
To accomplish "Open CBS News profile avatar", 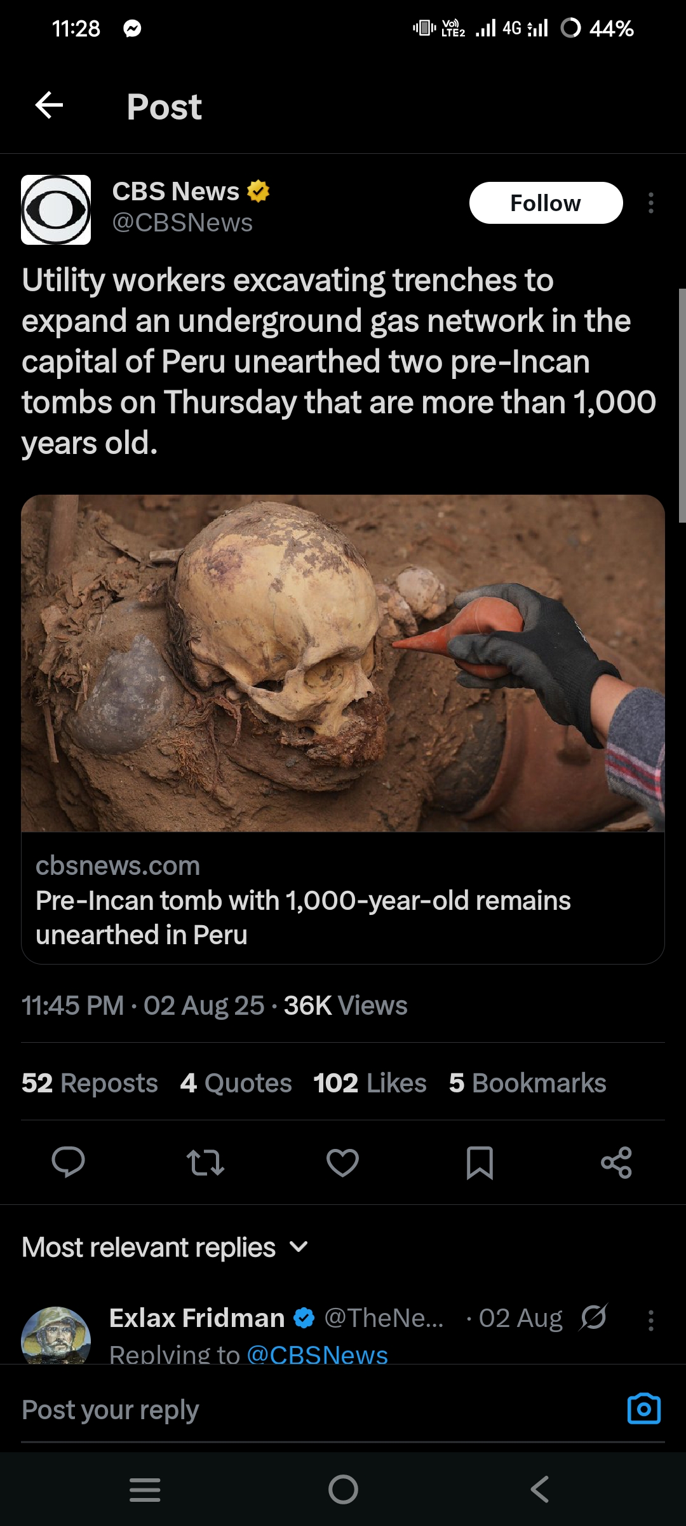I will 56,210.
